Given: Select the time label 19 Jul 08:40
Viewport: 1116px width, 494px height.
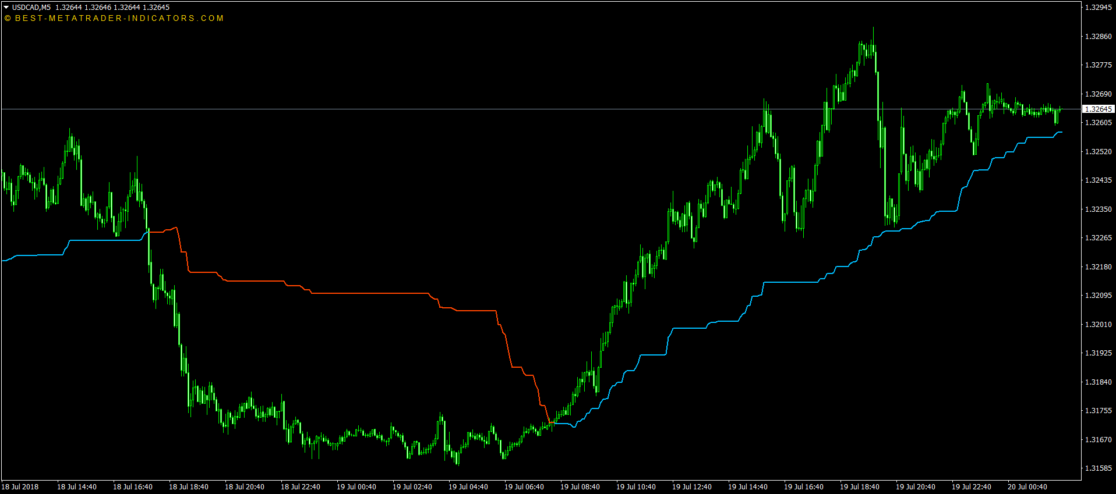Looking at the screenshot, I should point(580,487).
